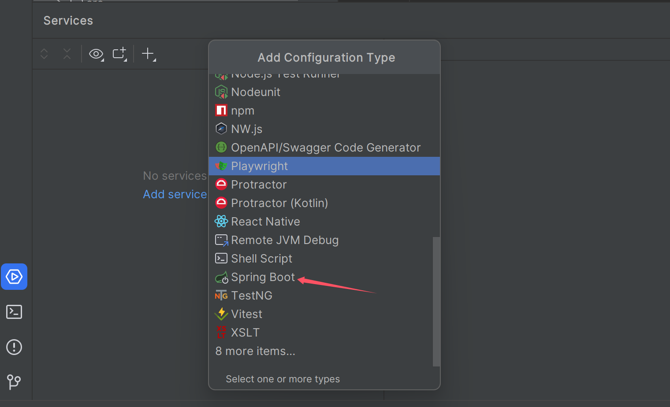Select React Native configuration type
This screenshot has width=670, height=407.
point(324,222)
